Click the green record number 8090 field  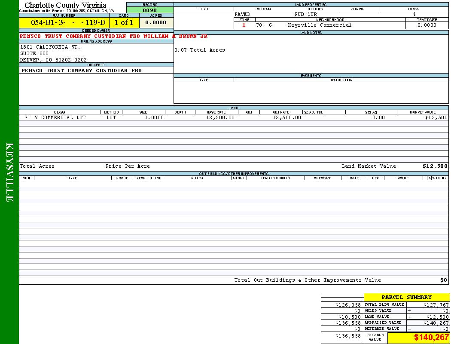(150, 10)
